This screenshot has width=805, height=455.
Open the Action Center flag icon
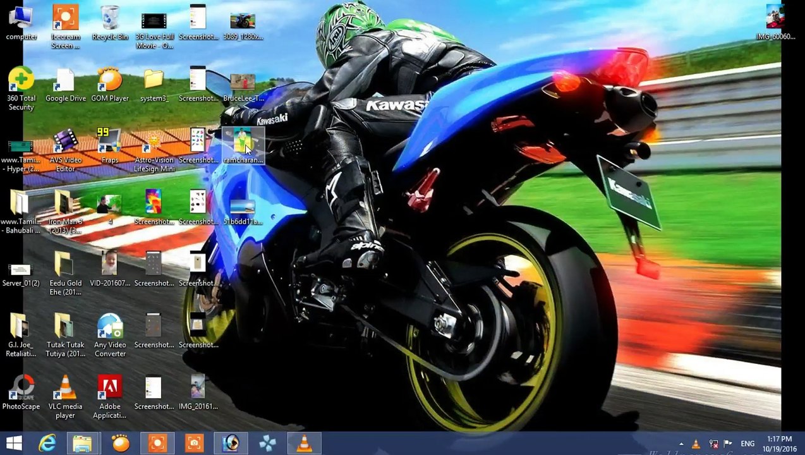pyautogui.click(x=728, y=444)
